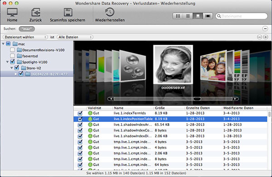Switch to icon grid view
The image size is (272, 177).
pos(178,16)
